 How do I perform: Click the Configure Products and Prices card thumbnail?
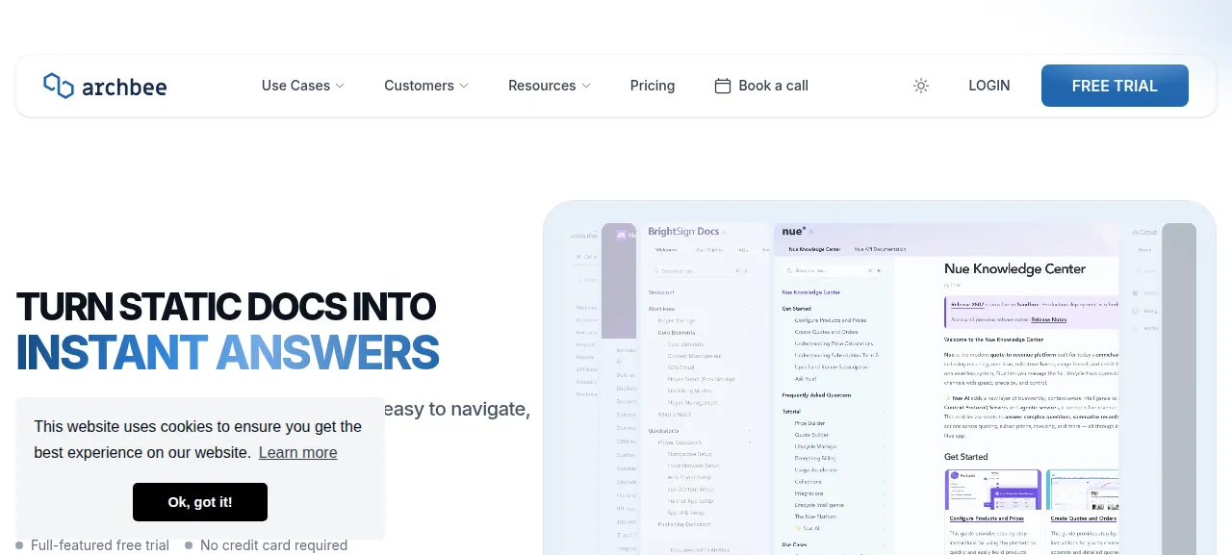coord(992,490)
